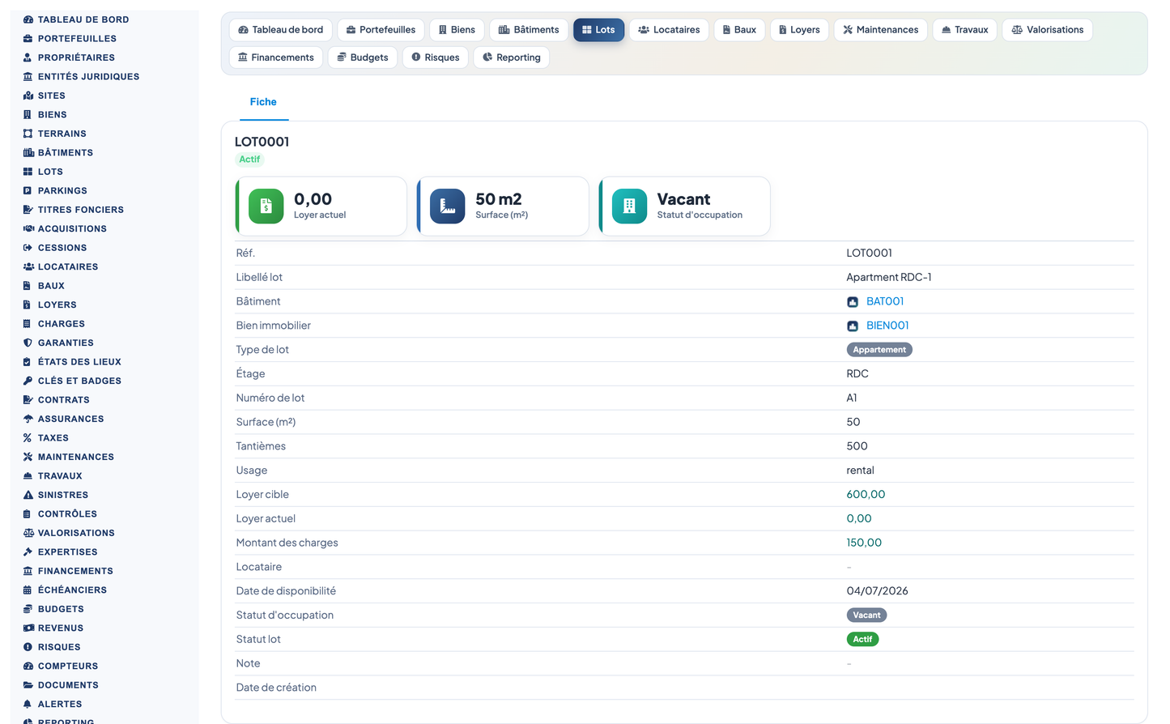Open Cessions sidebar entry
The width and height of the screenshot is (1170, 724).
tap(55, 248)
